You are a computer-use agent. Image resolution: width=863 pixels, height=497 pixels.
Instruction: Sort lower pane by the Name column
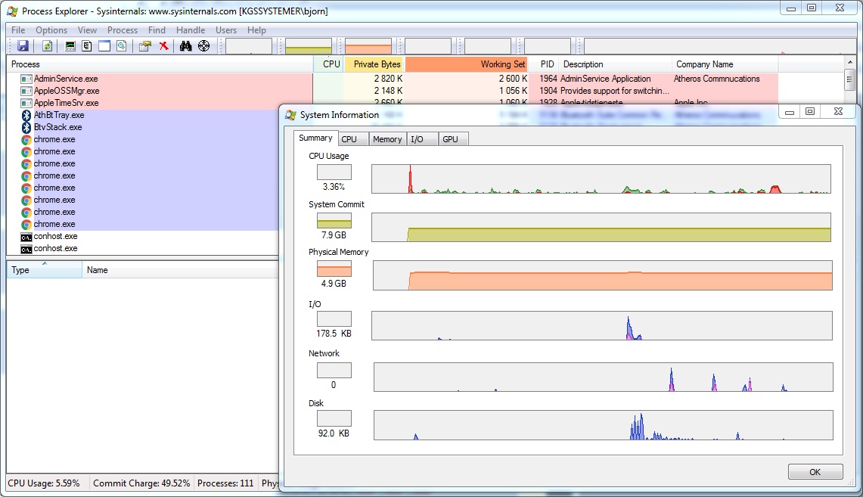181,270
